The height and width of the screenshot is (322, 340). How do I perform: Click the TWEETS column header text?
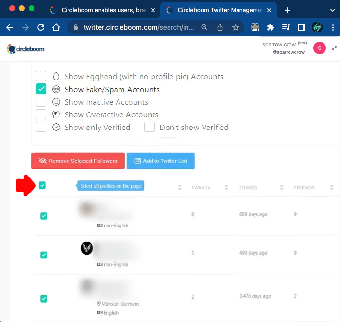201,187
